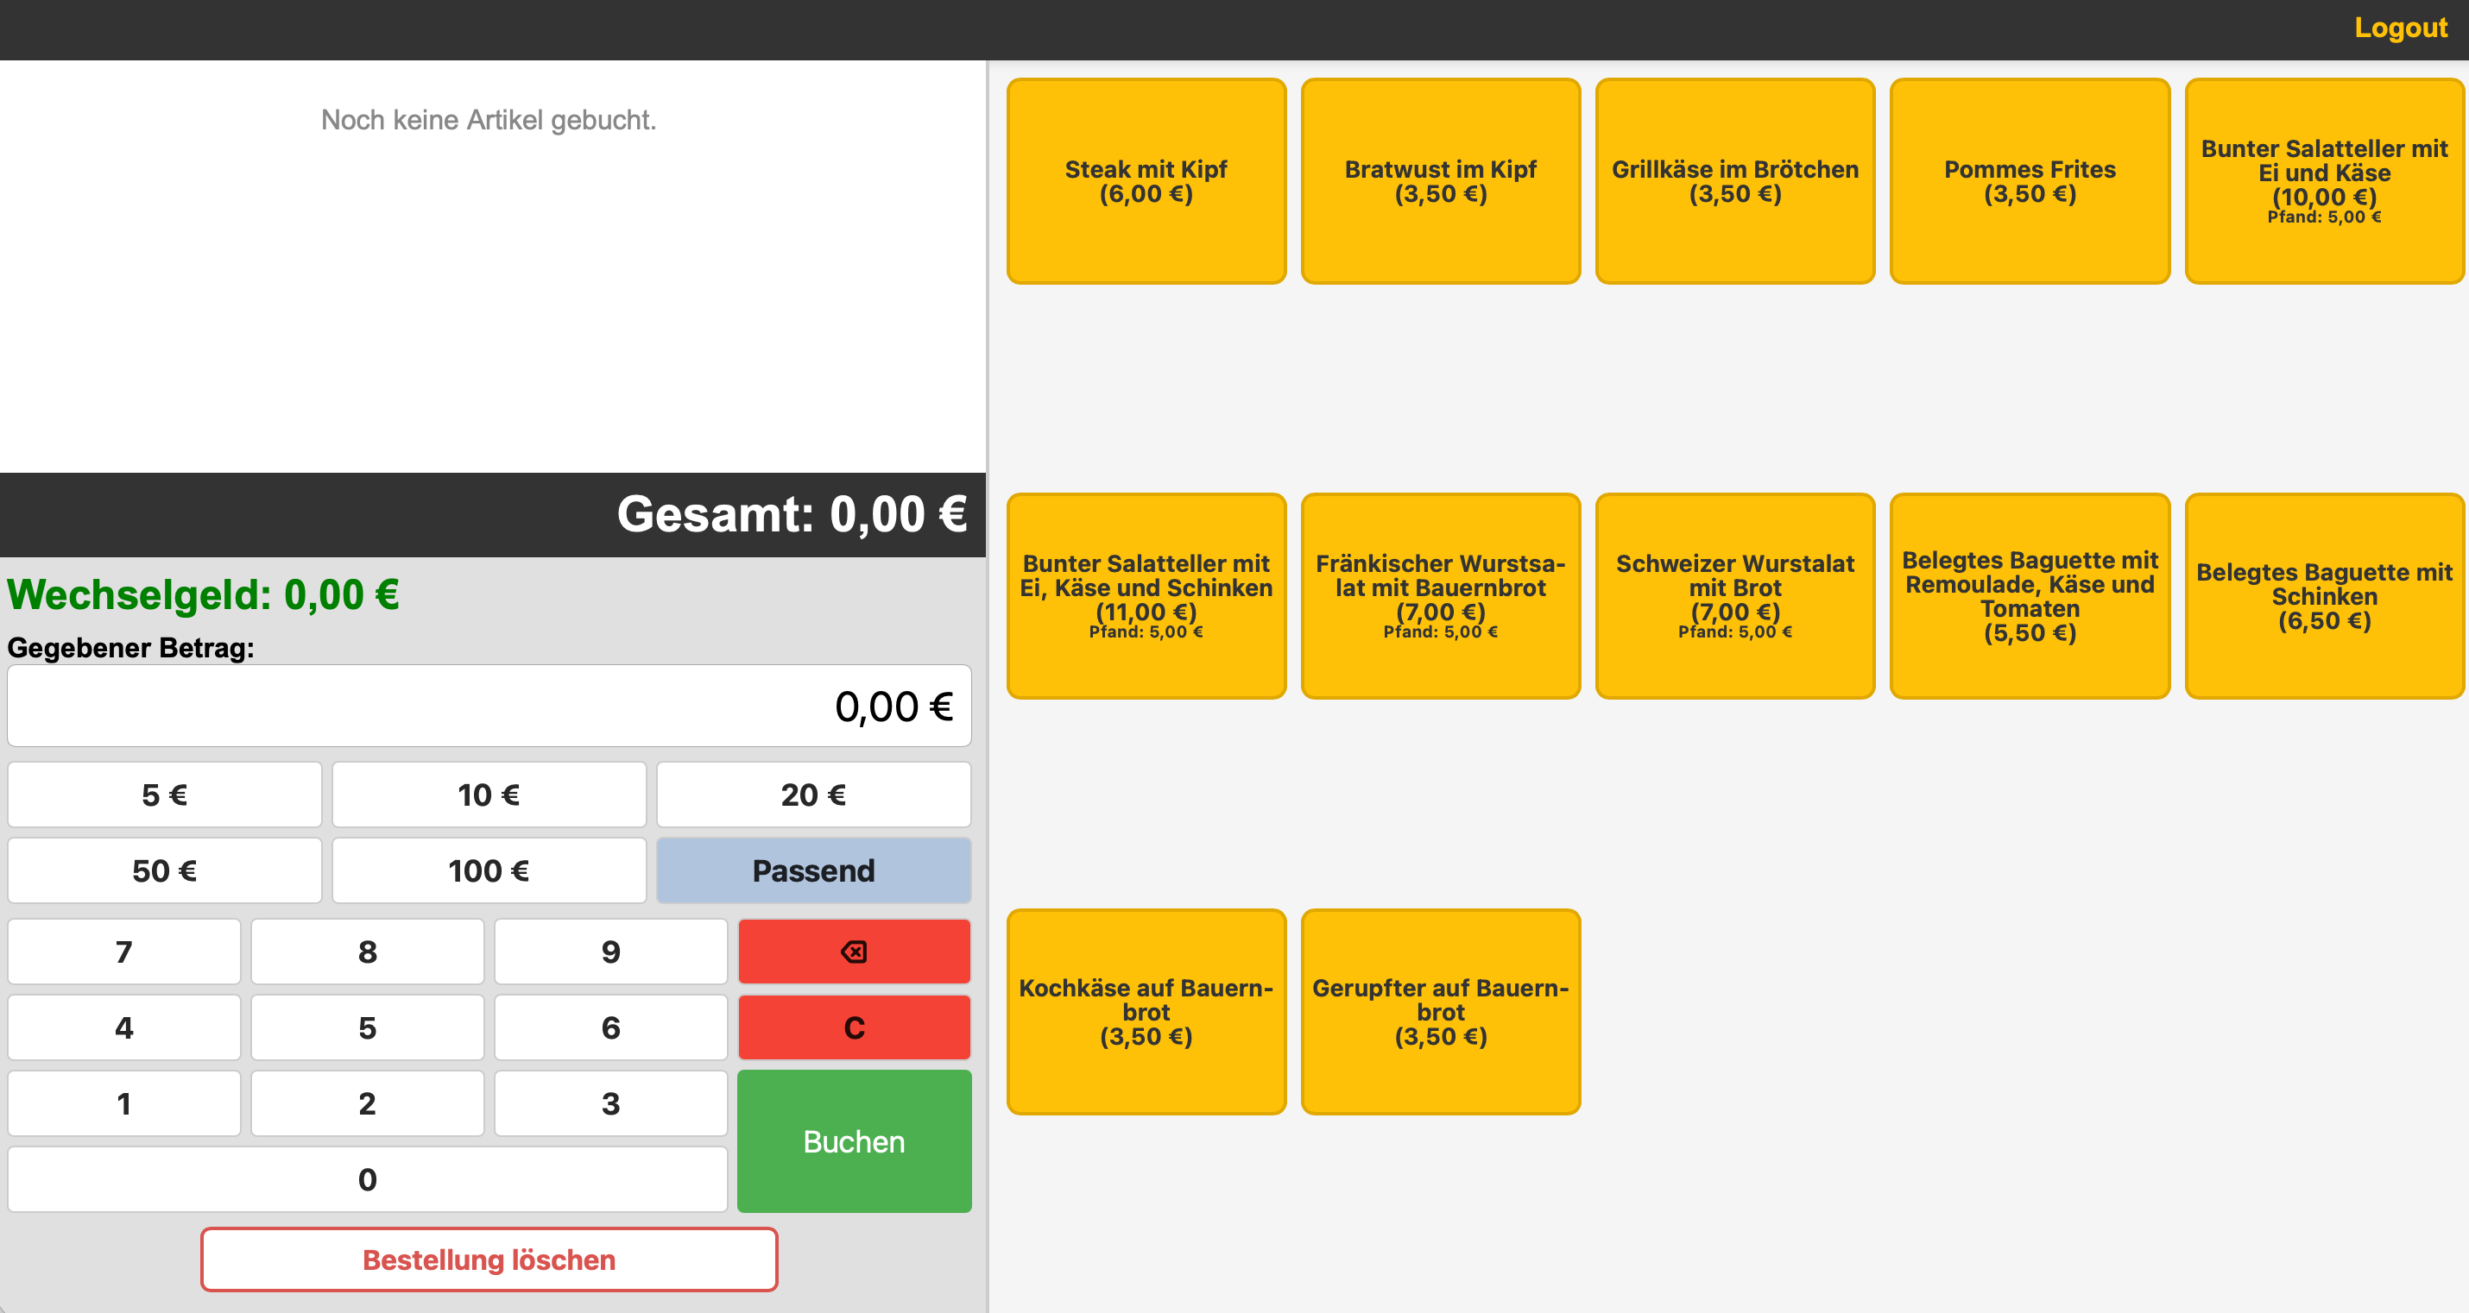Add Steak mit Kipf to order

tap(1146, 181)
